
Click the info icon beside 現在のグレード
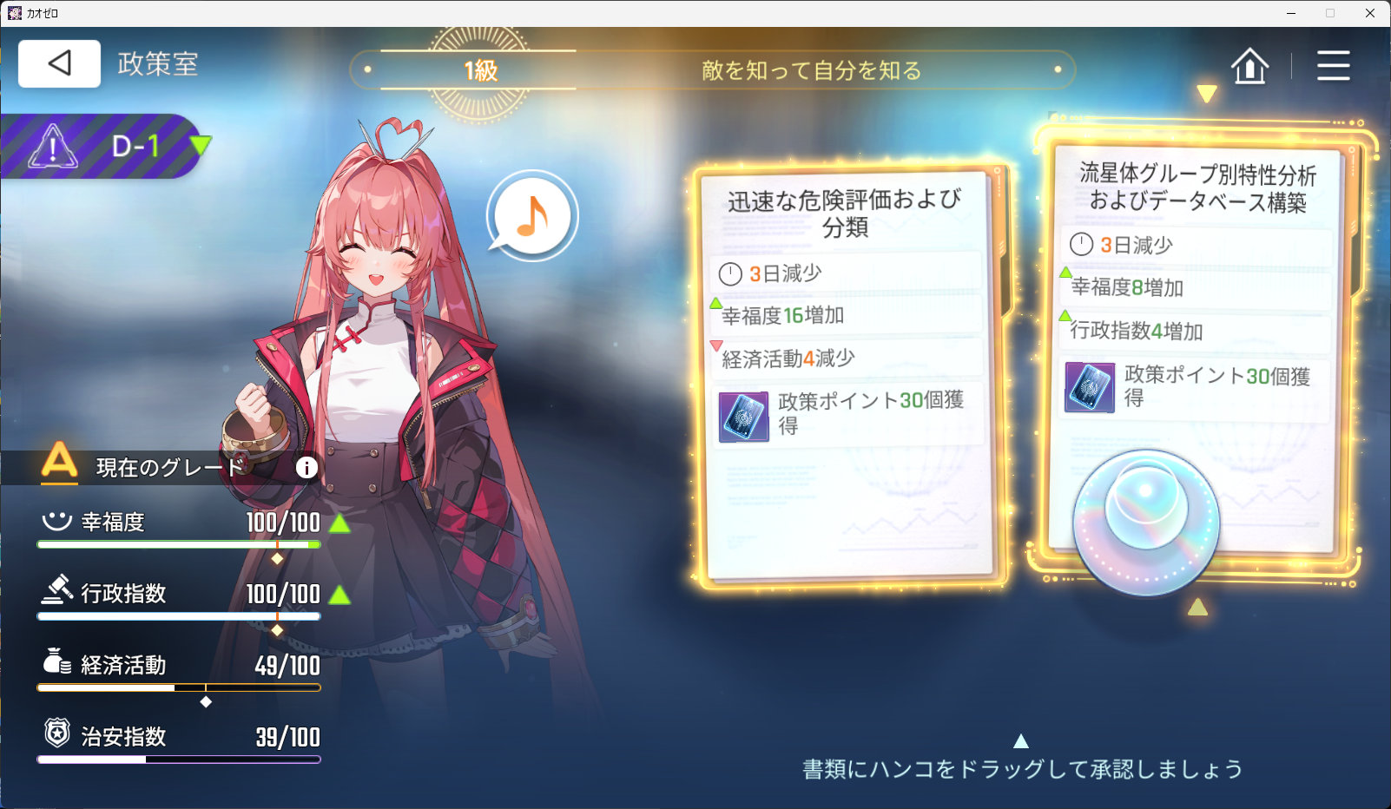pyautogui.click(x=307, y=468)
